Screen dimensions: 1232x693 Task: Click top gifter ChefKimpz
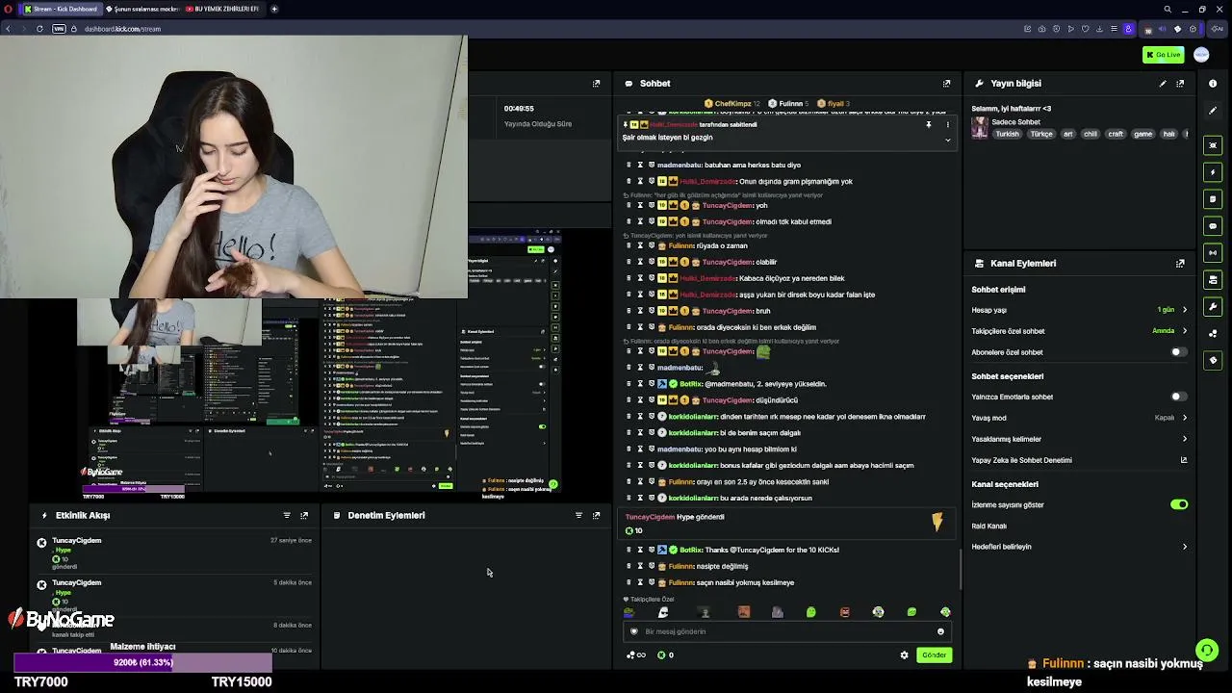732,104
